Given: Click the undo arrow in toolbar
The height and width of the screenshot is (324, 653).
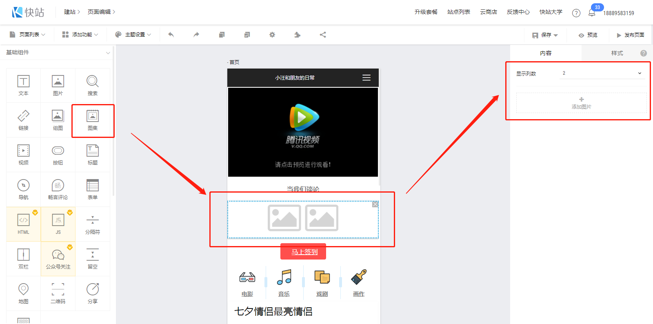Looking at the screenshot, I should tap(171, 35).
